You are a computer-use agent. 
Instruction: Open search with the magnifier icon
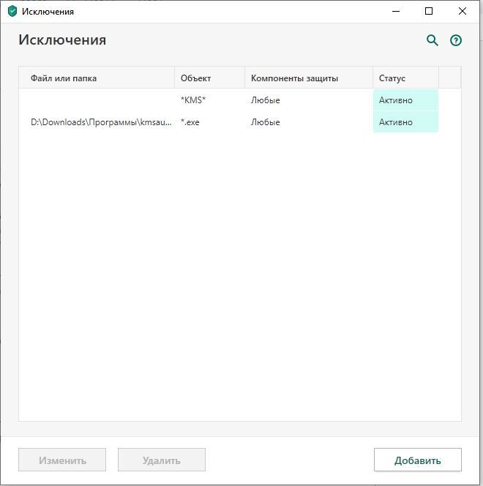coord(433,40)
